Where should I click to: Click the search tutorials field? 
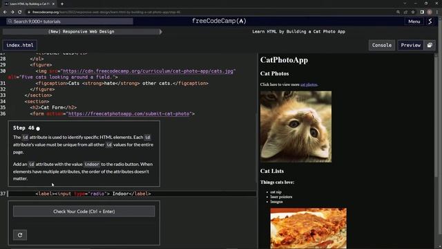coord(70,21)
